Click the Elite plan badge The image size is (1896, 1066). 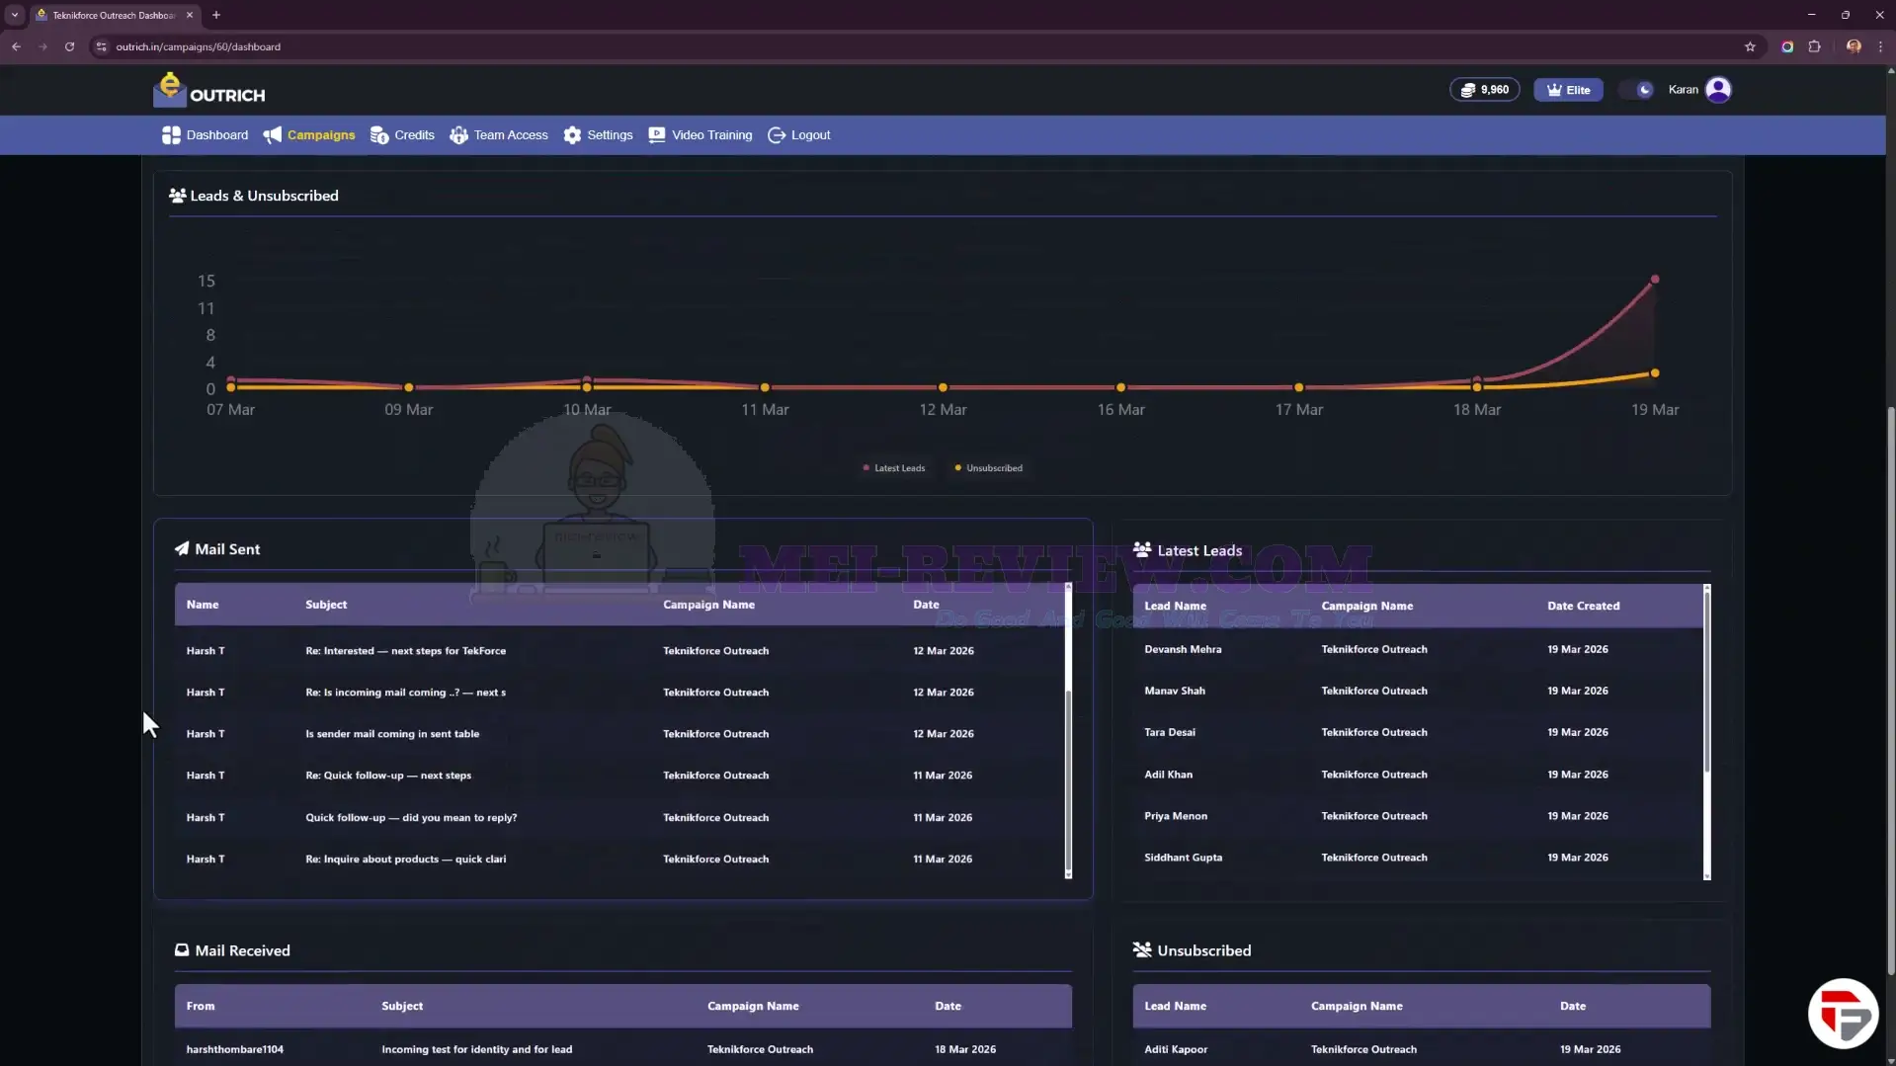[1568, 90]
